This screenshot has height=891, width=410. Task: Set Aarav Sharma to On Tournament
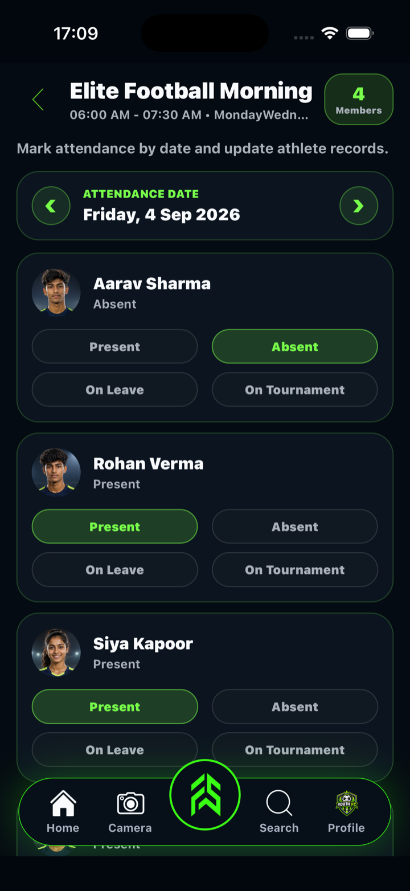coord(295,389)
